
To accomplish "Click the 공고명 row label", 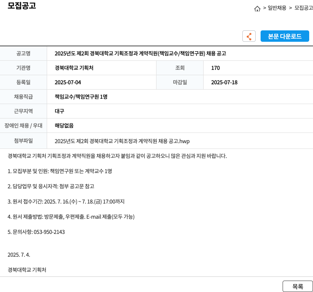I will click(23, 53).
